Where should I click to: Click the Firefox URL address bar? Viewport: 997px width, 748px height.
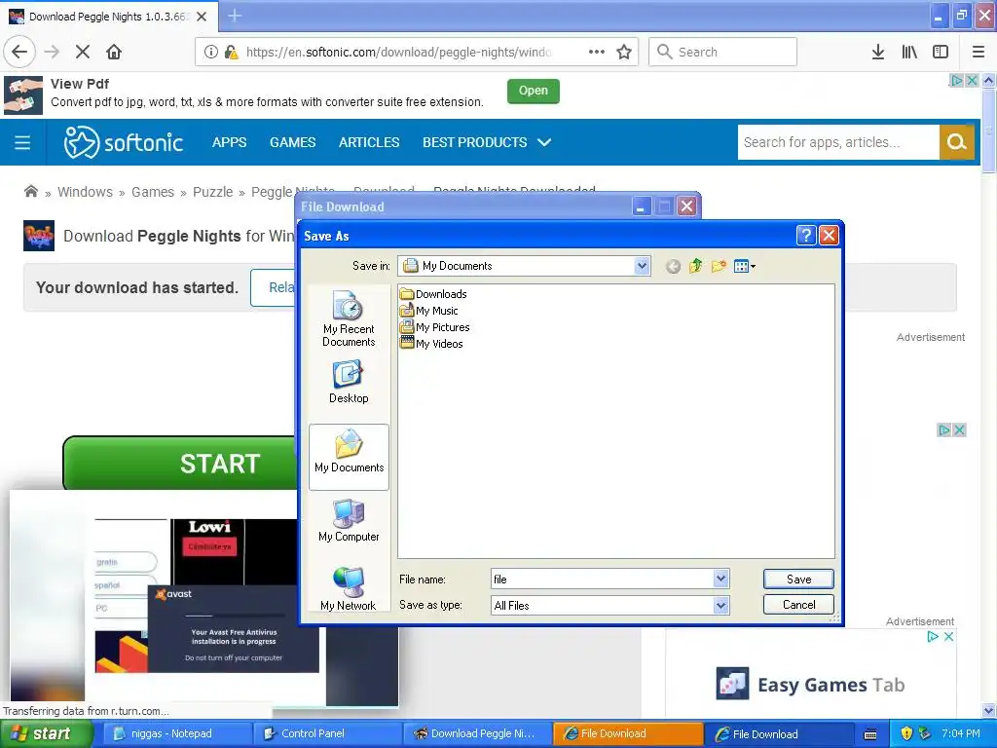[x=400, y=52]
